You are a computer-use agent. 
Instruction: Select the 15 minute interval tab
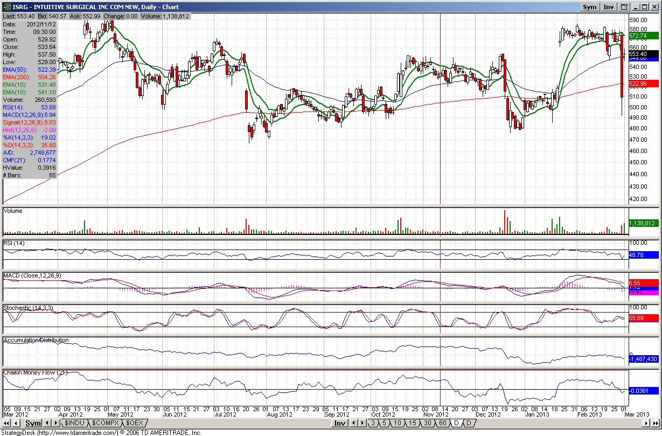tap(413, 423)
